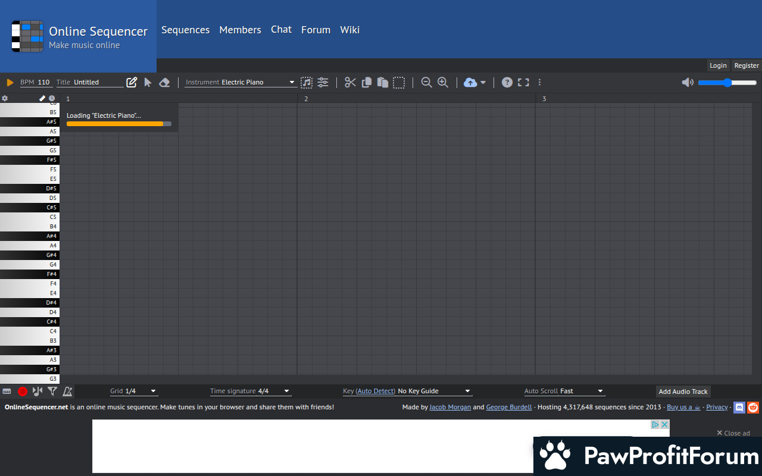Viewport: 762px width, 476px height.
Task: Open the Wiki page
Action: click(349, 30)
